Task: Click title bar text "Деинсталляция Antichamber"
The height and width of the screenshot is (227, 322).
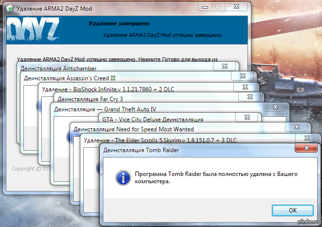Action: coord(58,69)
